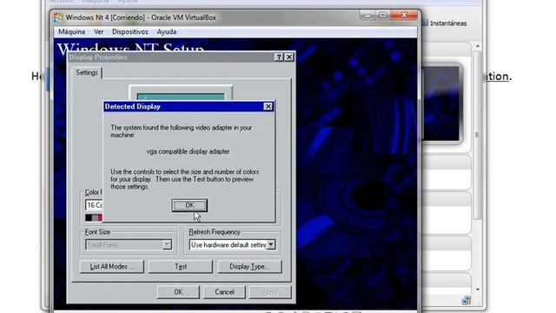Click the help question mark in Display Properties
Image resolution: width=556 pixels, height=313 pixels.
click(x=279, y=57)
